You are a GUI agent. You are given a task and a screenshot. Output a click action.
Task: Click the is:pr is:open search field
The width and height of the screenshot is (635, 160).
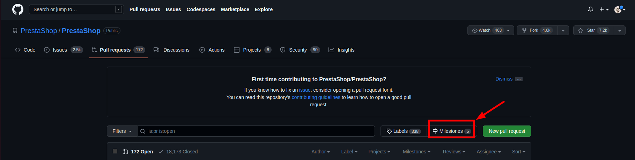(x=256, y=131)
